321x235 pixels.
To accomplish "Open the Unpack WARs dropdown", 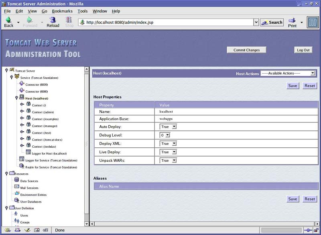I will 168,161.
